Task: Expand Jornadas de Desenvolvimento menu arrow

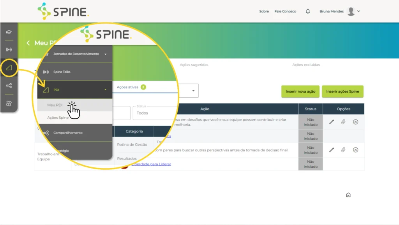Action: point(105,54)
